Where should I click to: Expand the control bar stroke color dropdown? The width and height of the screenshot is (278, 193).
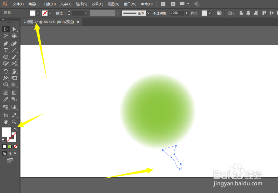click(x=50, y=13)
